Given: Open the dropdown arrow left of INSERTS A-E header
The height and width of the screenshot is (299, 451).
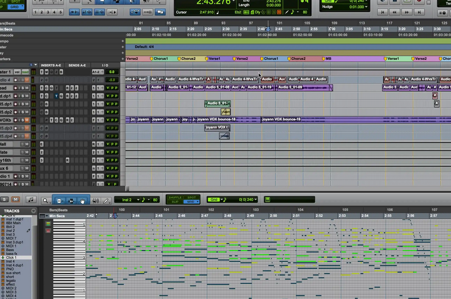Looking at the screenshot, I should pos(35,65).
